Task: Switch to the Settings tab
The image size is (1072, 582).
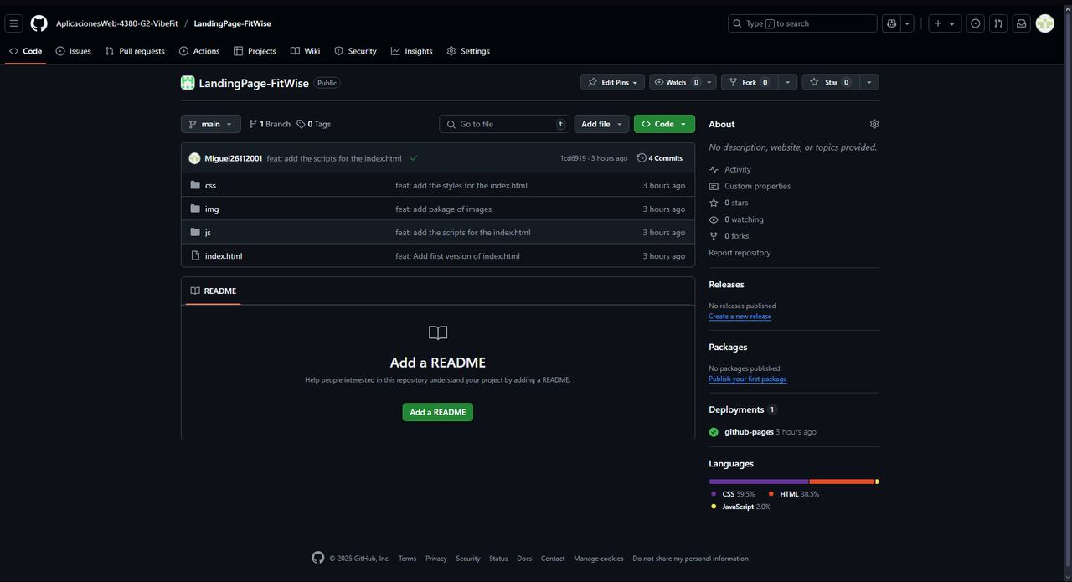Action: coord(468,51)
